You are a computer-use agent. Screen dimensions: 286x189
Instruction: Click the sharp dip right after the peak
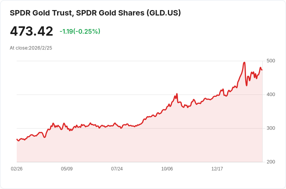tap(247, 85)
